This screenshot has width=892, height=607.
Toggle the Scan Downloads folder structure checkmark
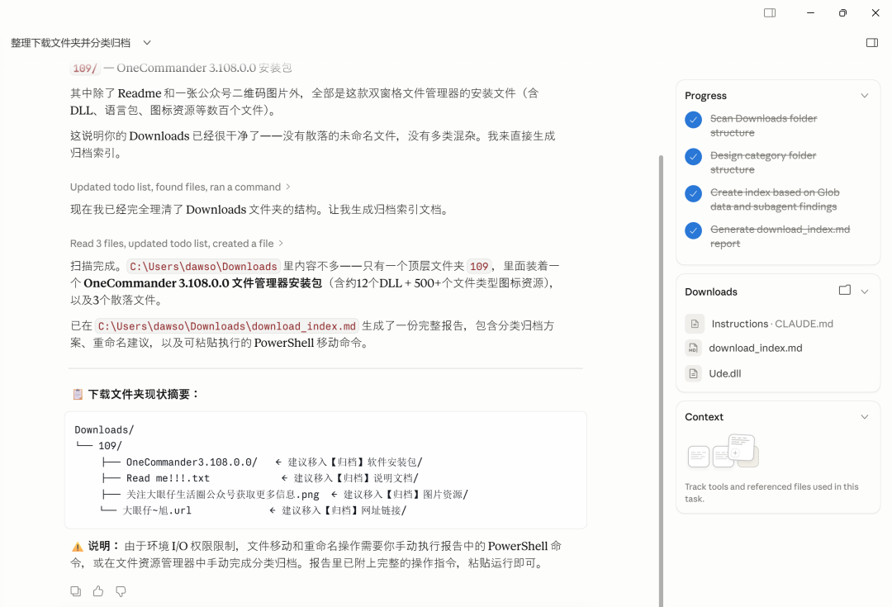tap(694, 120)
